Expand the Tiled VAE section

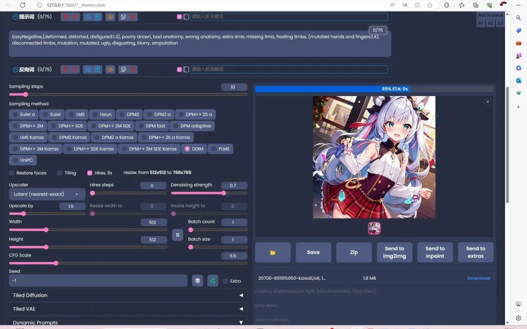[128, 309]
